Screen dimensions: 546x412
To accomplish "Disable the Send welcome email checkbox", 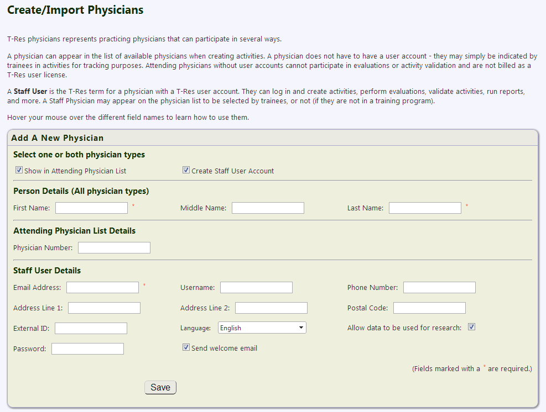I will pos(186,347).
